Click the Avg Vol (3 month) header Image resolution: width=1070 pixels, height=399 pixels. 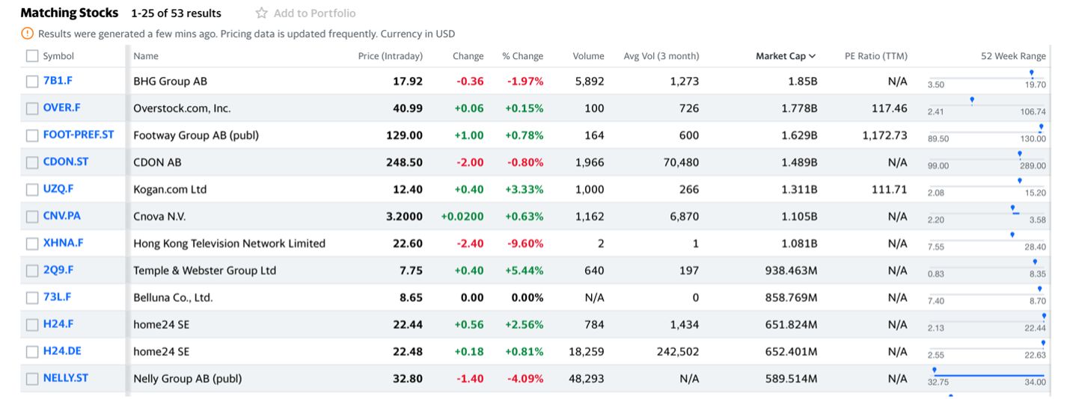tap(661, 56)
